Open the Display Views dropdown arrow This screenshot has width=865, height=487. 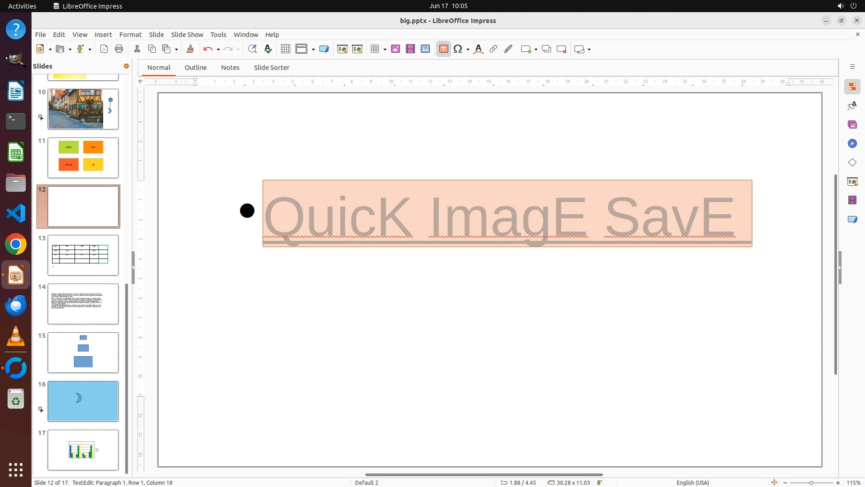point(313,50)
